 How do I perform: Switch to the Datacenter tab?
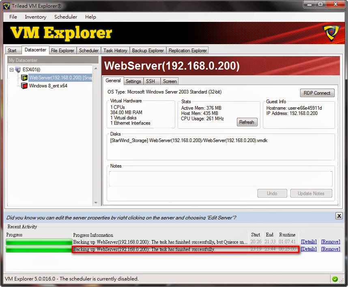click(35, 50)
